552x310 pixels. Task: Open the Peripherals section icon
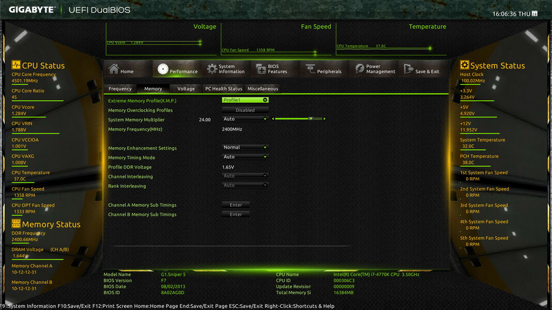(310, 69)
